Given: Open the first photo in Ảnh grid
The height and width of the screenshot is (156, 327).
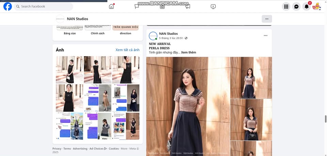Looking at the screenshot, I should click(69, 70).
